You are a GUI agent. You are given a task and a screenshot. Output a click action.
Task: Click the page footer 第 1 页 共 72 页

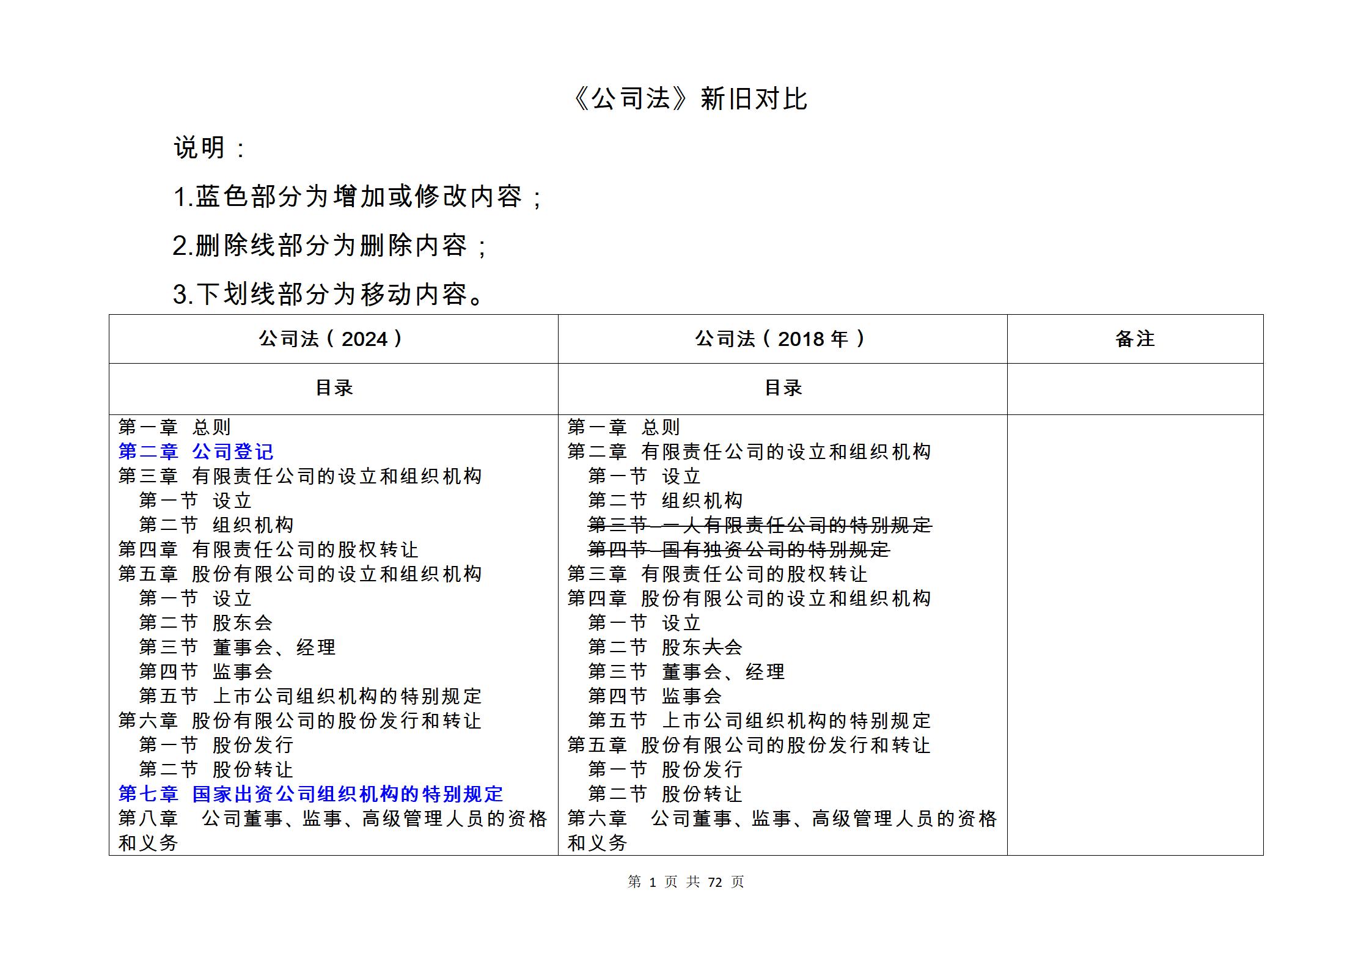686,881
